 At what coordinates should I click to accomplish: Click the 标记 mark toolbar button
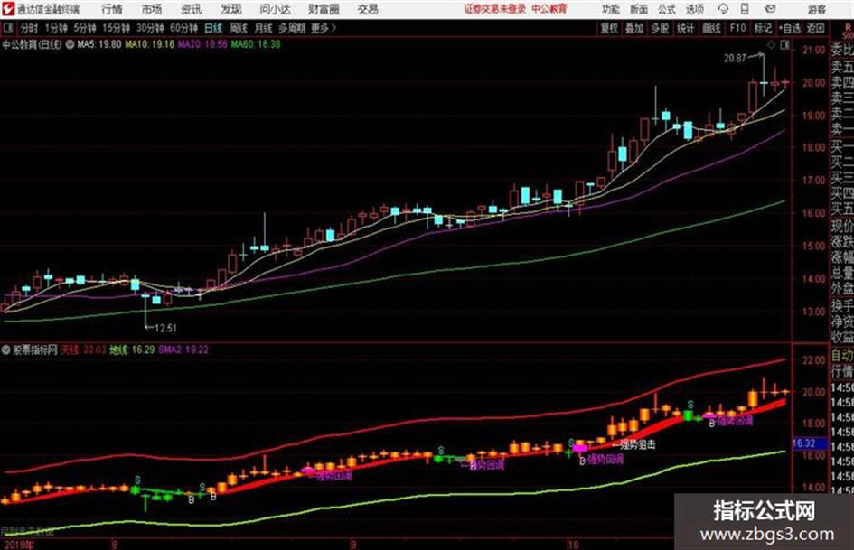[763, 28]
